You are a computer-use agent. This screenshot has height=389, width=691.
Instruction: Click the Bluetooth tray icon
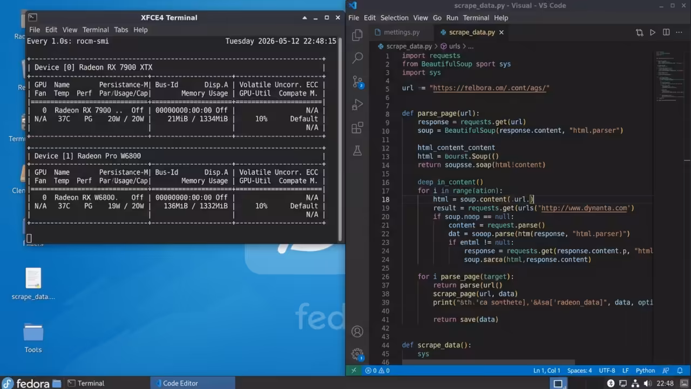[x=611, y=383]
